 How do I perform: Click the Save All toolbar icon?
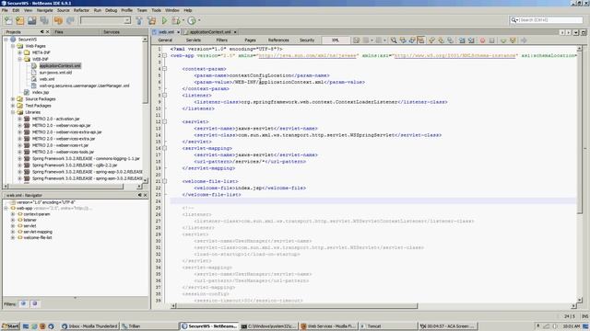coord(44,20)
